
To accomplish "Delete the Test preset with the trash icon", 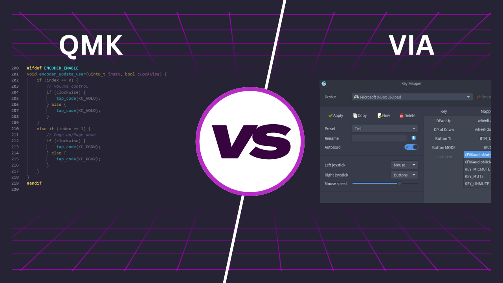I will coord(401,115).
